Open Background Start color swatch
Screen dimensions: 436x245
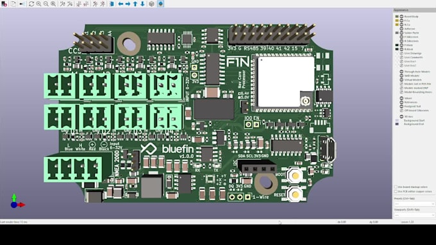pos(397,120)
